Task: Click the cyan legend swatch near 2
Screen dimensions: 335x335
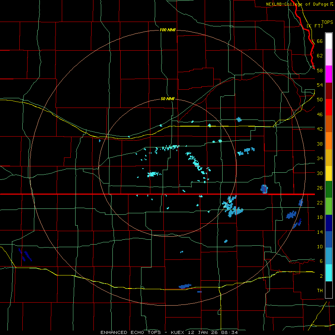Action: point(329,273)
